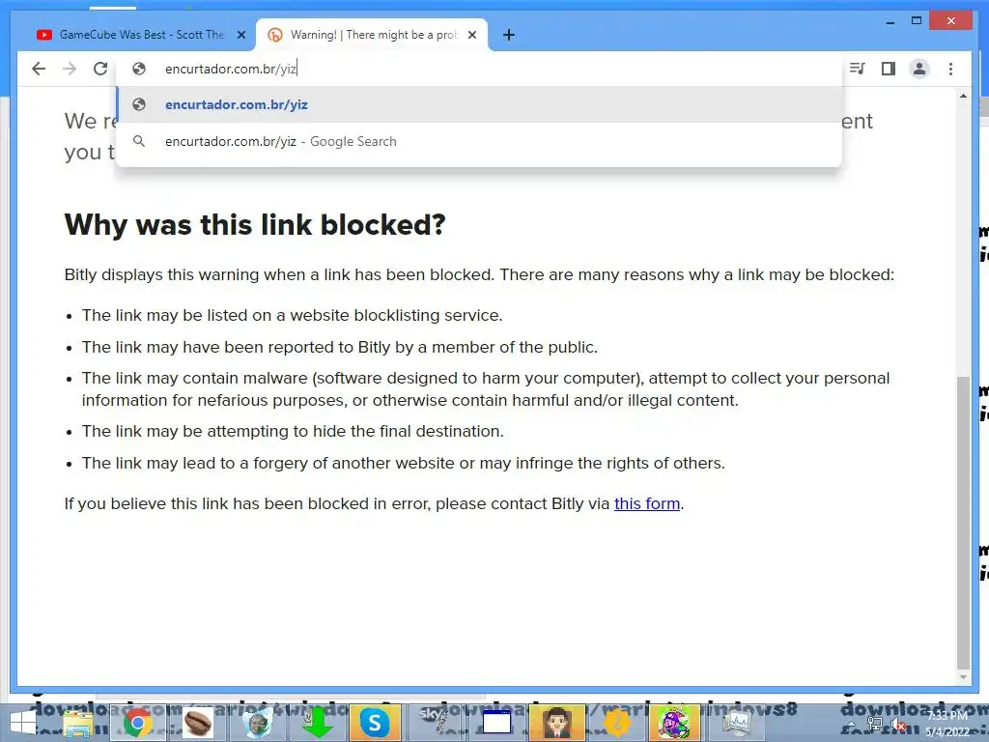989x742 pixels.
Task: Click the page vertical scrollbar thumb
Action: [x=963, y=522]
